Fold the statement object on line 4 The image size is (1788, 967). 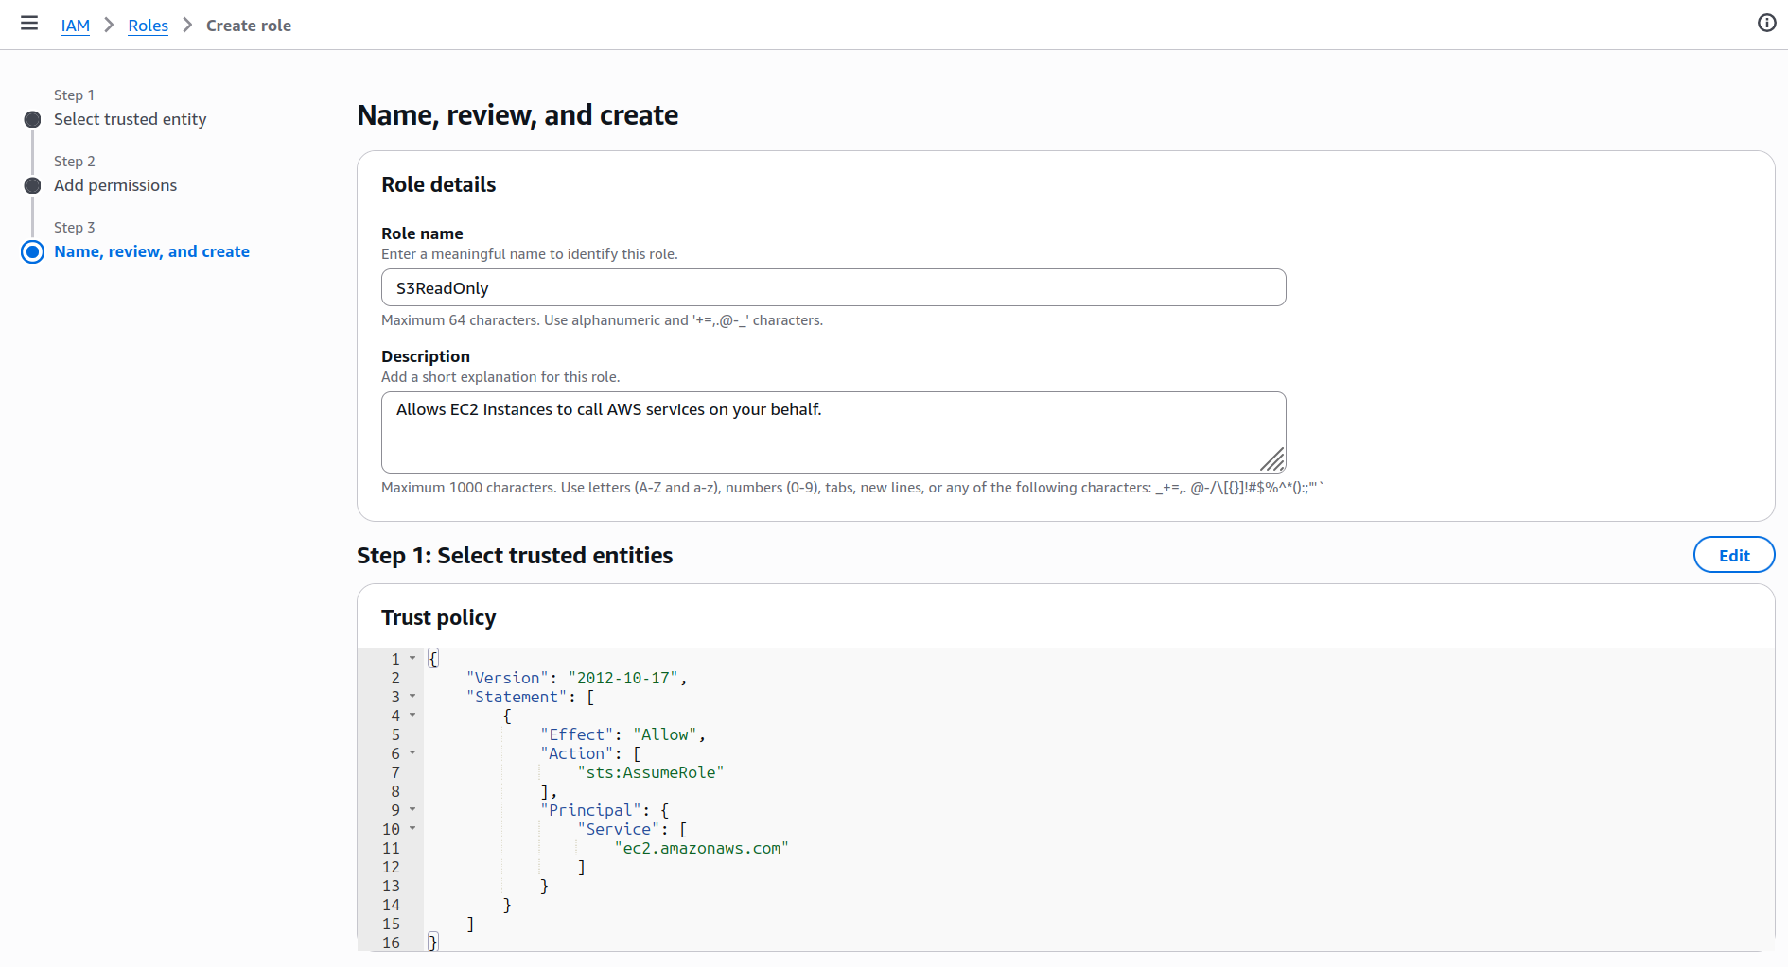pyautogui.click(x=412, y=716)
